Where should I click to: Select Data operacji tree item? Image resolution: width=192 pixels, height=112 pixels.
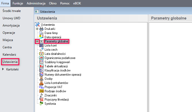click(x=53, y=37)
